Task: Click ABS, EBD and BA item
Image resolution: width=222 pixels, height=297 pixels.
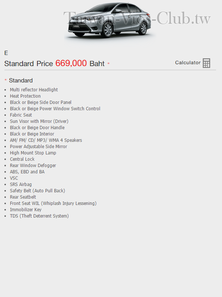Action: pyautogui.click(x=27, y=172)
